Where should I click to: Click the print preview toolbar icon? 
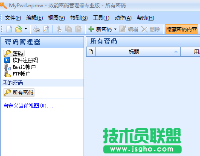(46, 29)
